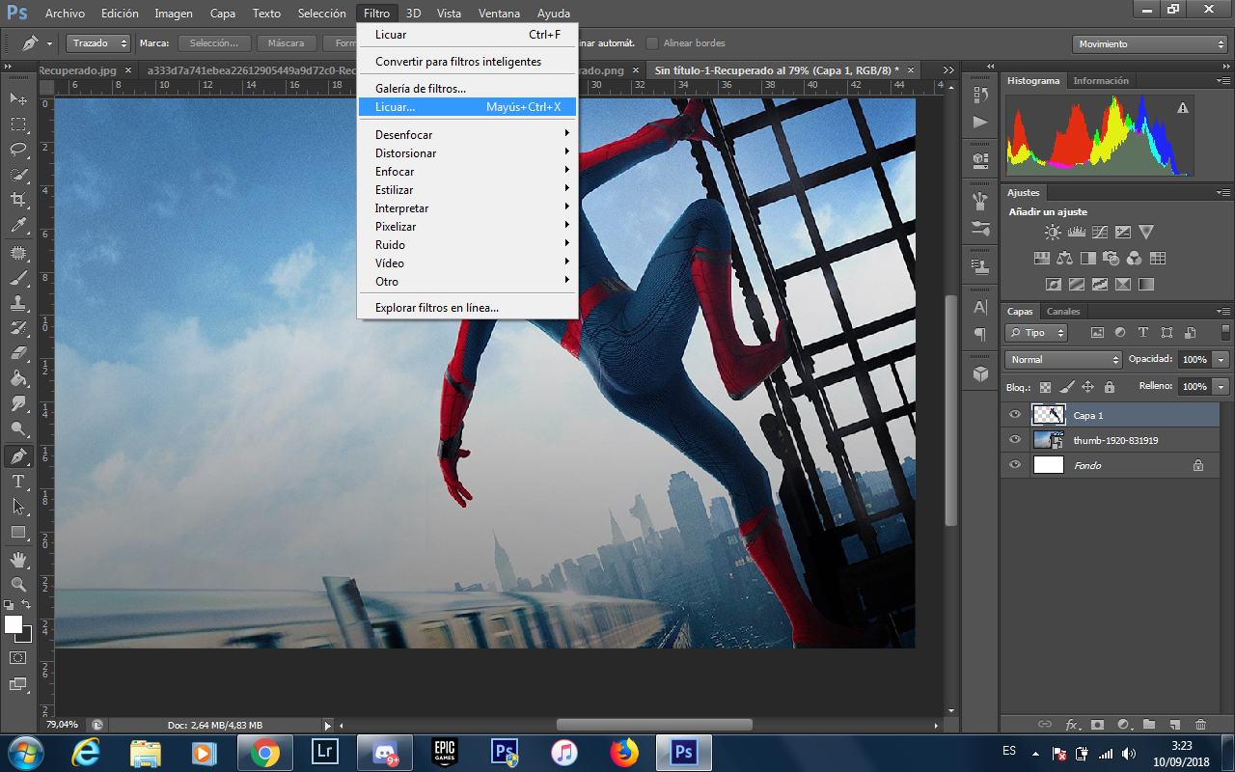
Task: Select the Lasso tool
Action: (18, 150)
